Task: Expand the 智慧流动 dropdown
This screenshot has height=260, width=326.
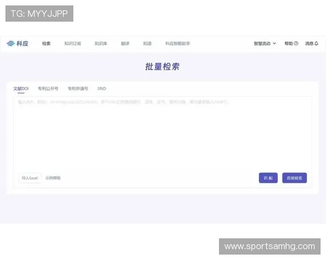Action: tap(265, 43)
